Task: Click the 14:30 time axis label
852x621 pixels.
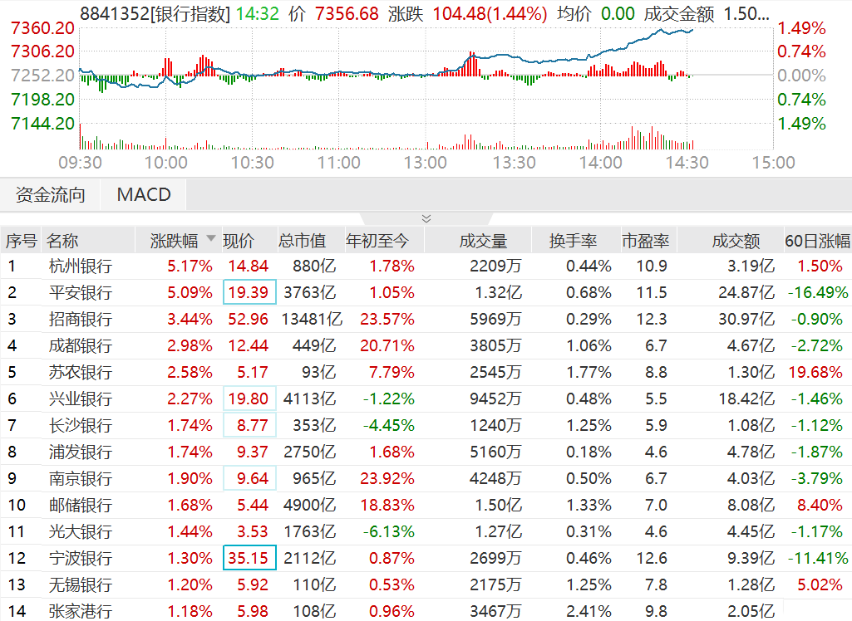Action: pyautogui.click(x=687, y=163)
